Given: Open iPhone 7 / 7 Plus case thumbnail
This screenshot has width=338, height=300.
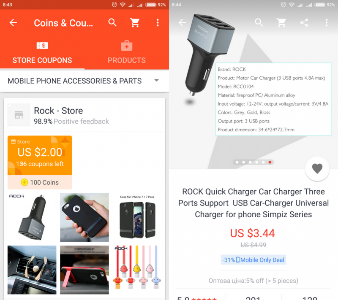Looking at the screenshot, I should [x=137, y=218].
